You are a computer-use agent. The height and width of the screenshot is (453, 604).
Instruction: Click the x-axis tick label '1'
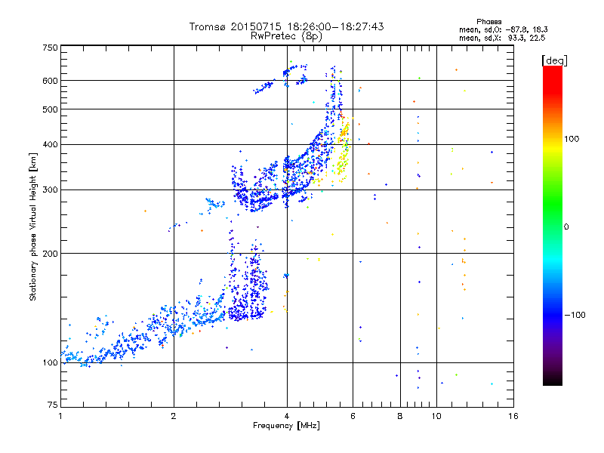[x=60, y=416]
